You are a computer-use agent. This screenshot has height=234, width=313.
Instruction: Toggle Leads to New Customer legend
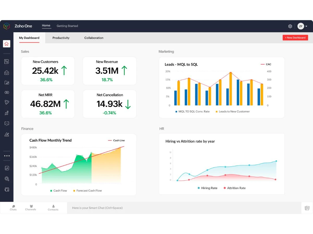[233, 112]
